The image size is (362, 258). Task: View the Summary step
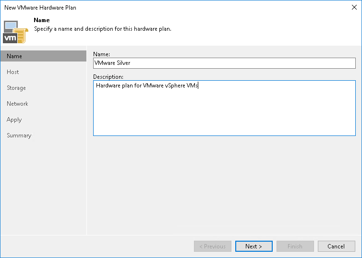[19, 135]
